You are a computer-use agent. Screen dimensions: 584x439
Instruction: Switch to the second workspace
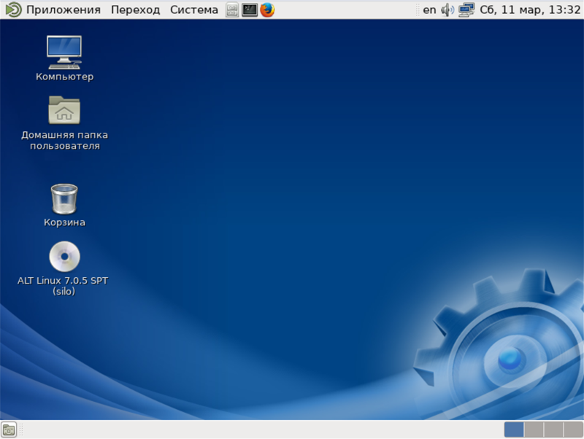[x=534, y=430]
